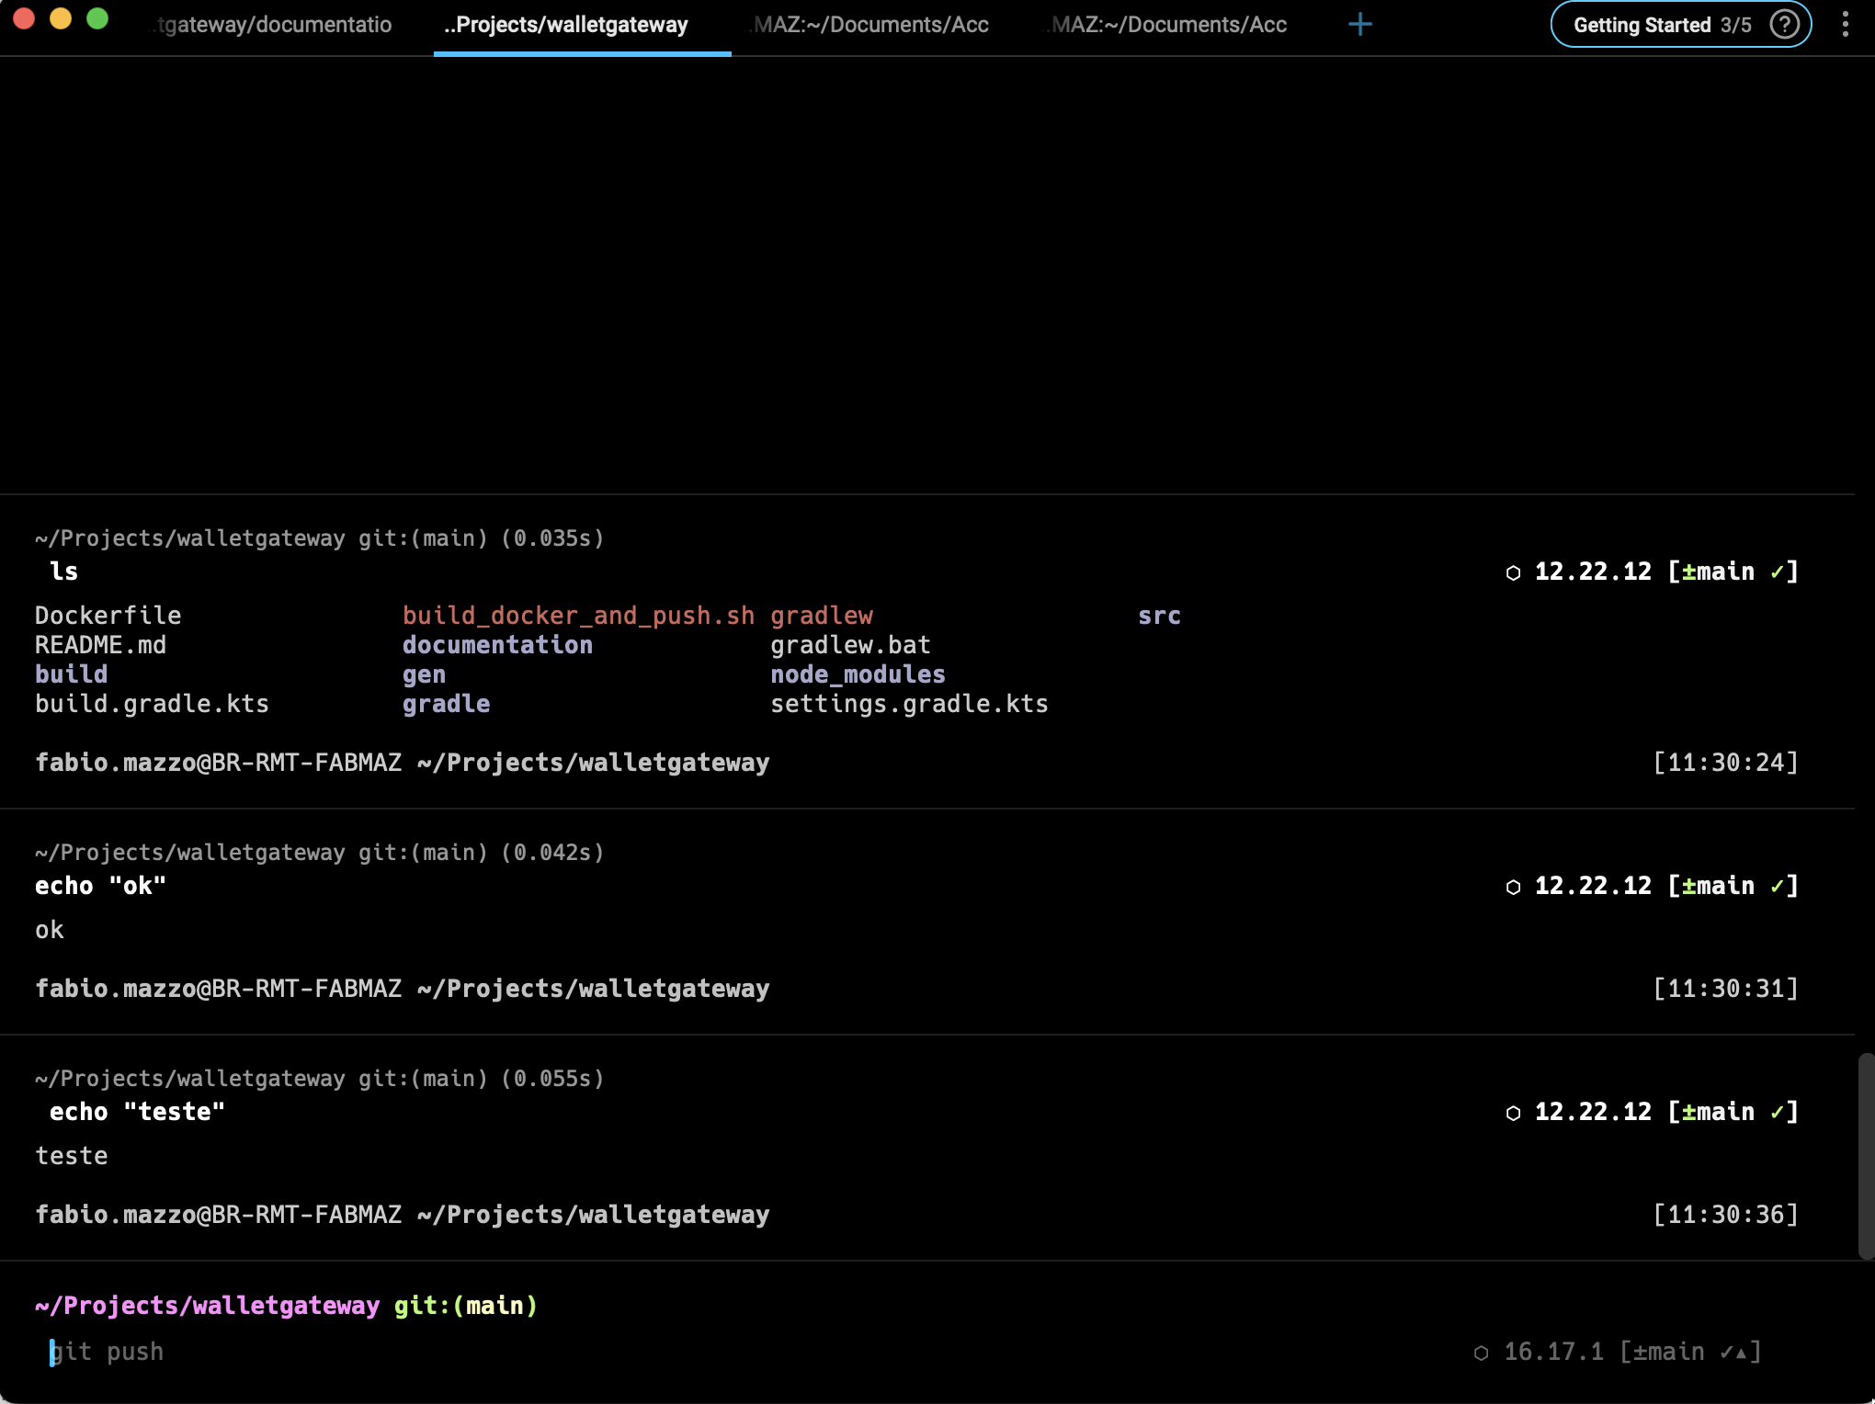The height and width of the screenshot is (1404, 1875).
Task: Open the three-dot overflow menu
Action: coord(1847,25)
